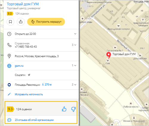
Task: Give a thumbs up rating
Action: (x=64, y=109)
